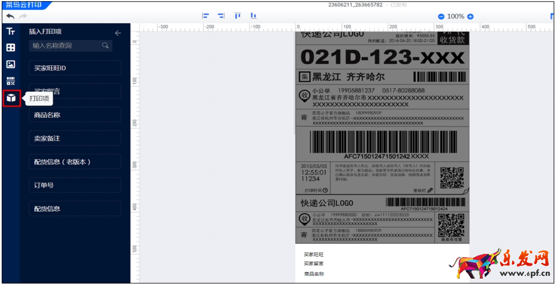Click the align right toolbar icon
The height and width of the screenshot is (285, 556).
221,16
